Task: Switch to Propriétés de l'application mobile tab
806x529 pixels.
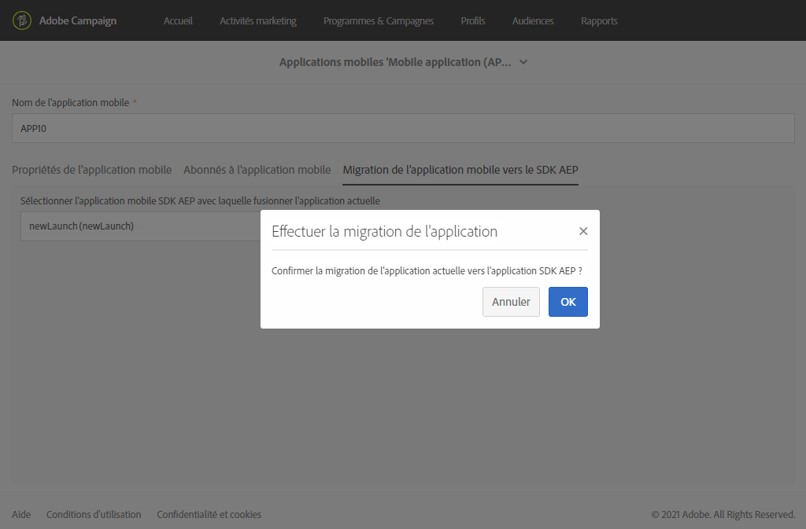Action: tap(91, 170)
